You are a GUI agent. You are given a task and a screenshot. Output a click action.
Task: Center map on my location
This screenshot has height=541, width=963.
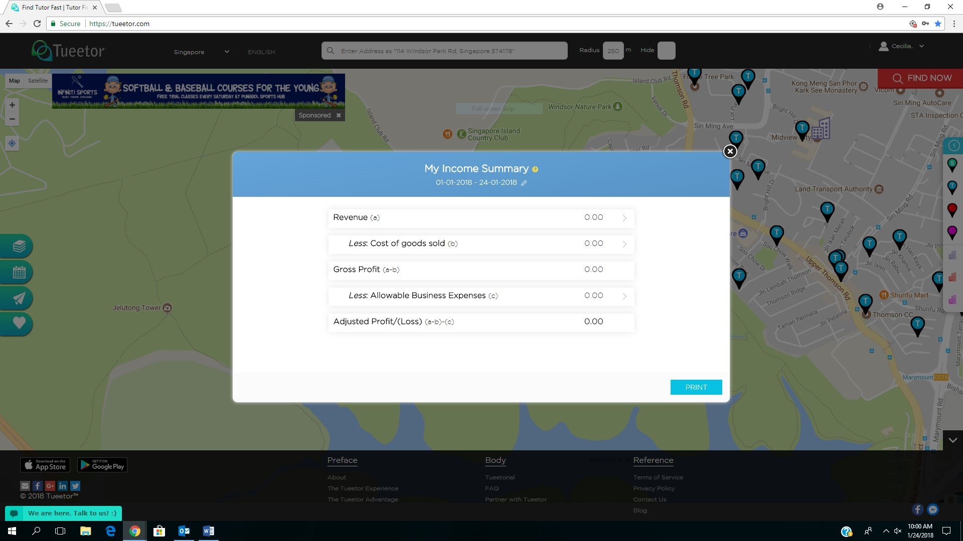tap(12, 144)
